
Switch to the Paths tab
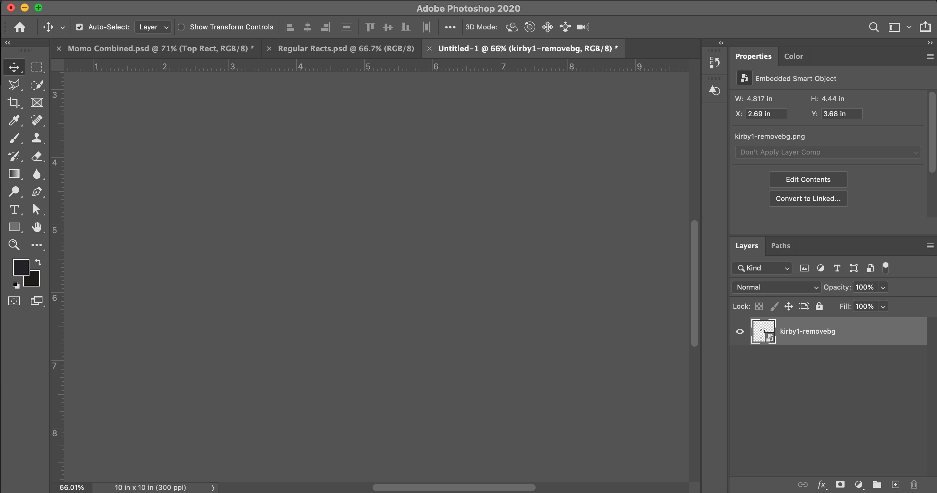click(x=780, y=246)
